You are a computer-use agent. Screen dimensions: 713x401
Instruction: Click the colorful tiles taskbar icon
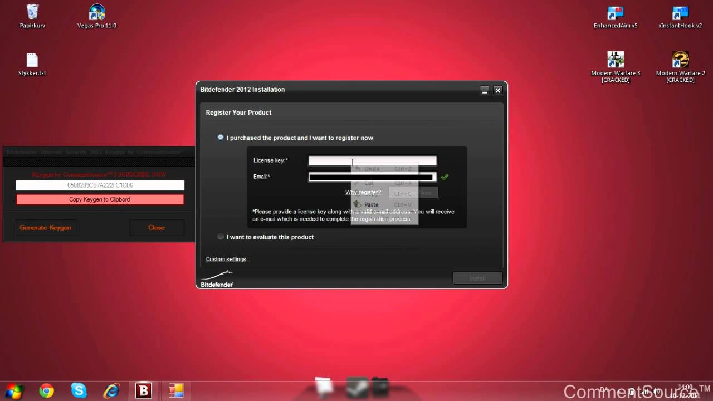click(176, 391)
